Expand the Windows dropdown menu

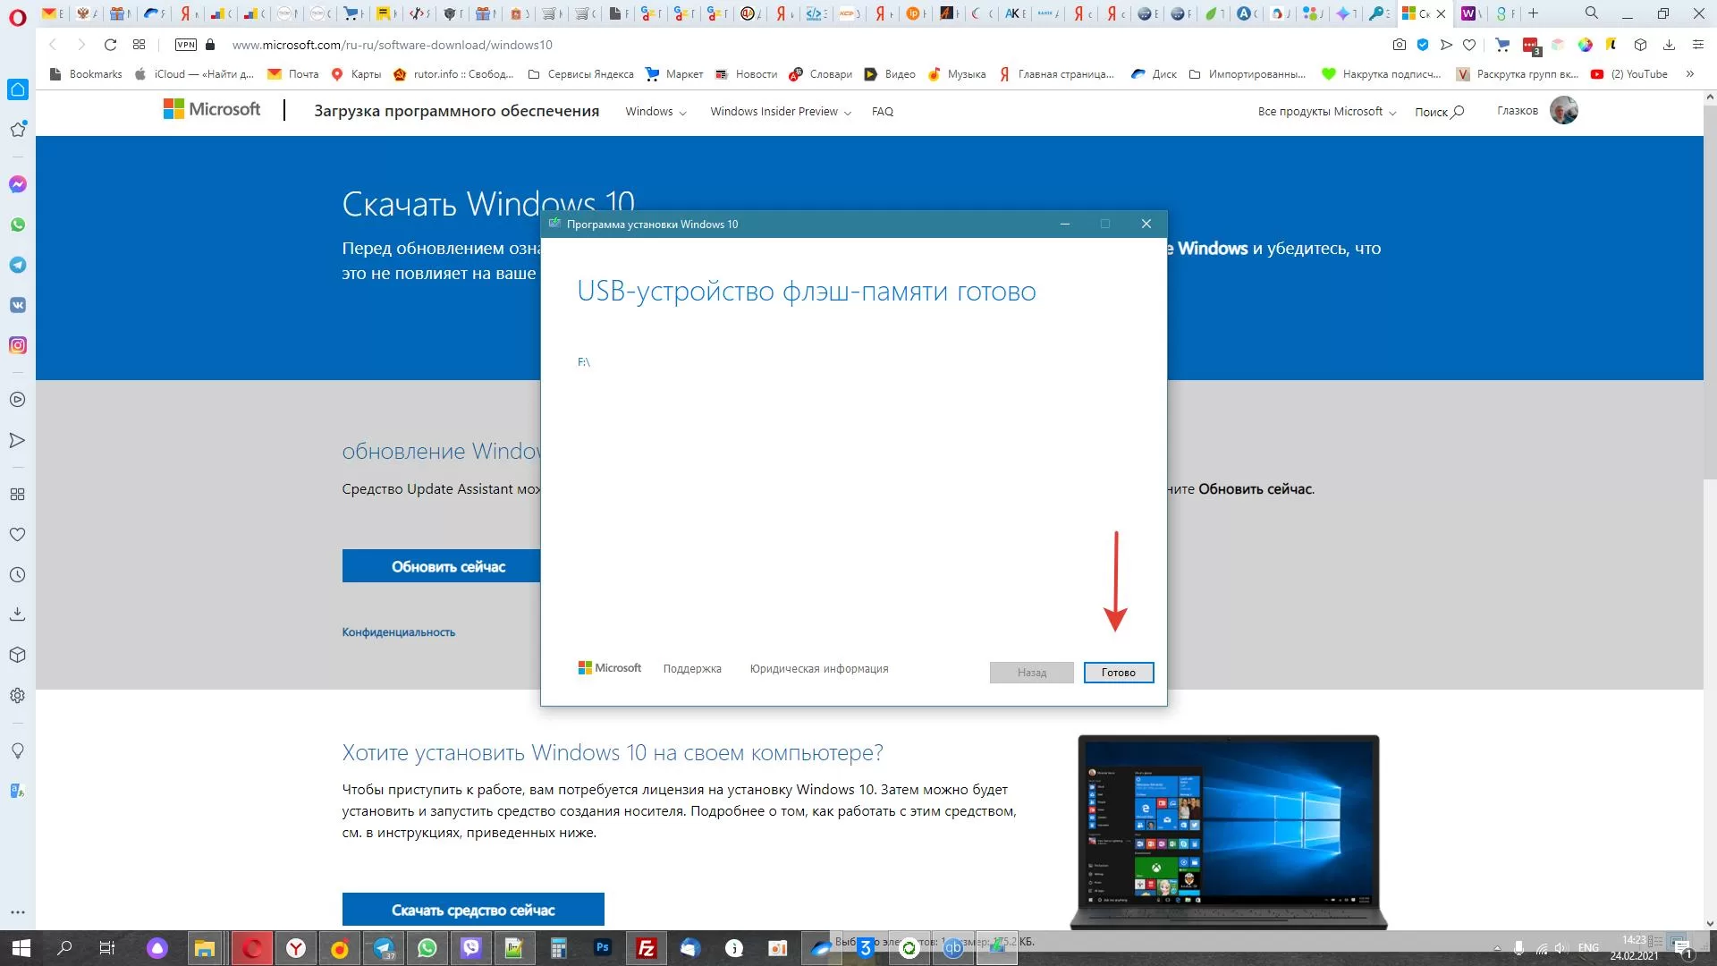[x=656, y=112]
